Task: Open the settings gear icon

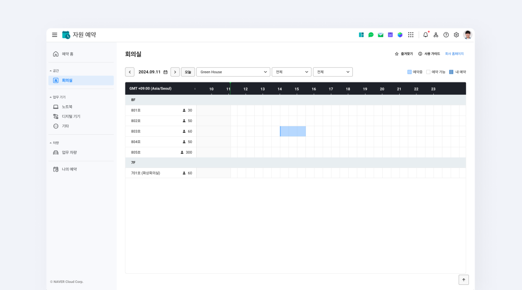Action: pyautogui.click(x=456, y=35)
